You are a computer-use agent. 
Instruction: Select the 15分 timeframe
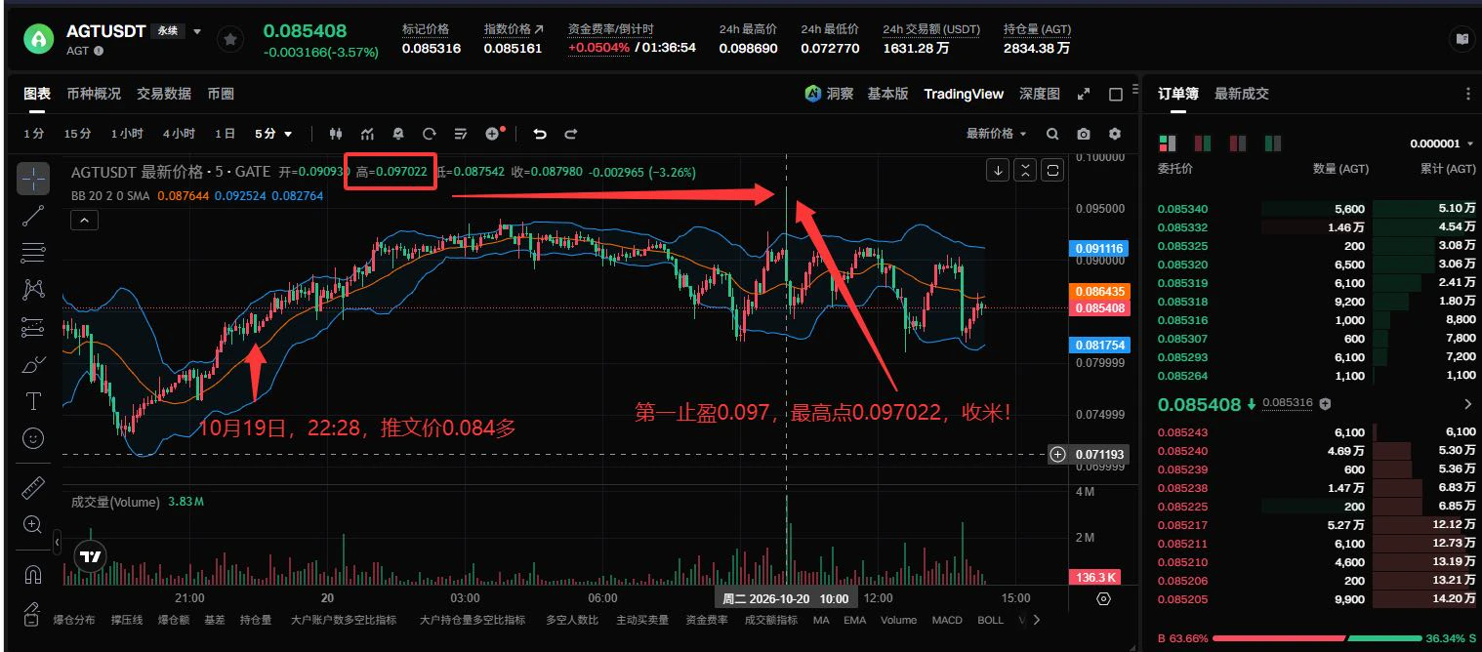tap(77, 134)
